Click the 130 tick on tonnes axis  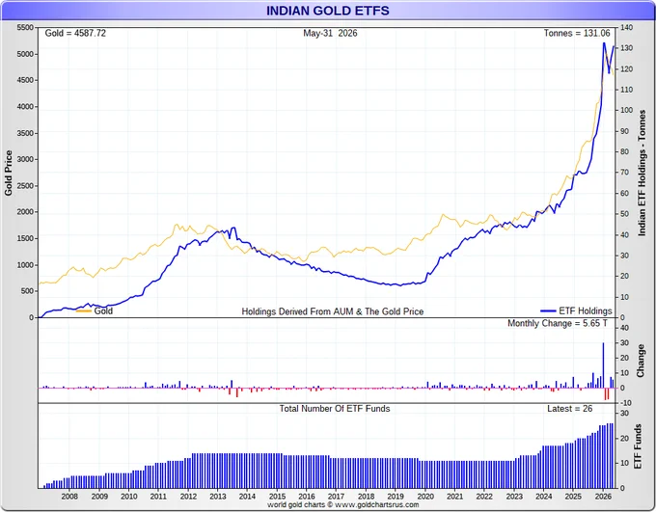[626, 48]
